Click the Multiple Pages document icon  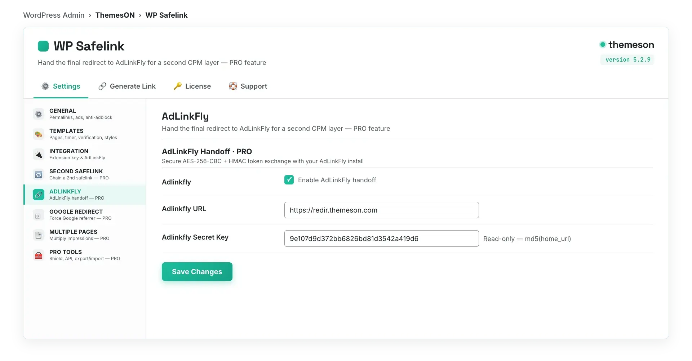click(39, 235)
